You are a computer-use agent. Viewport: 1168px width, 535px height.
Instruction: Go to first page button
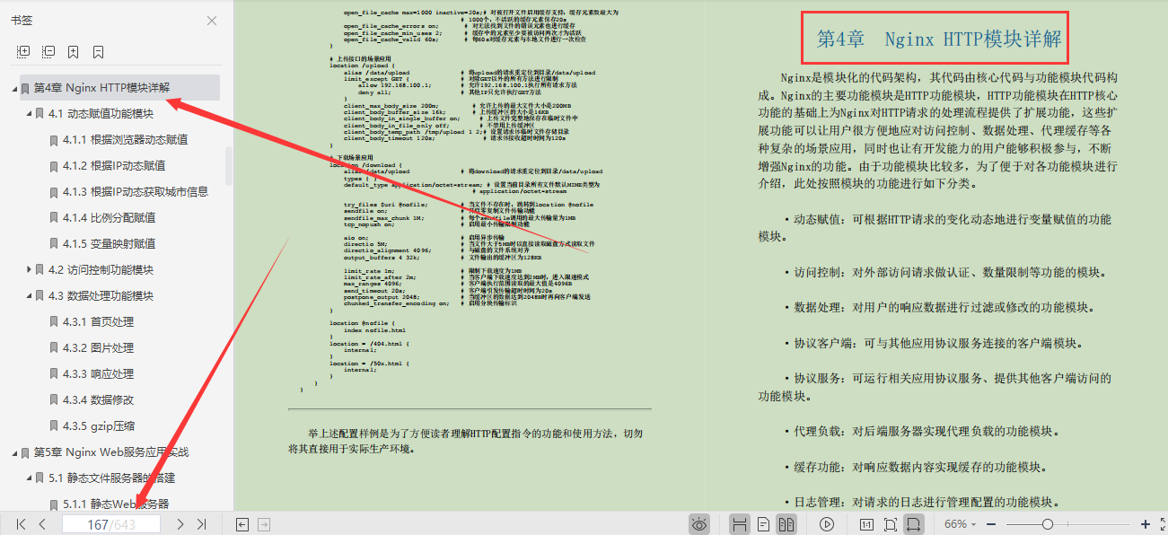point(22,524)
